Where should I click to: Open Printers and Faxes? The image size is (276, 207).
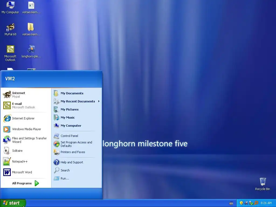[77, 152]
